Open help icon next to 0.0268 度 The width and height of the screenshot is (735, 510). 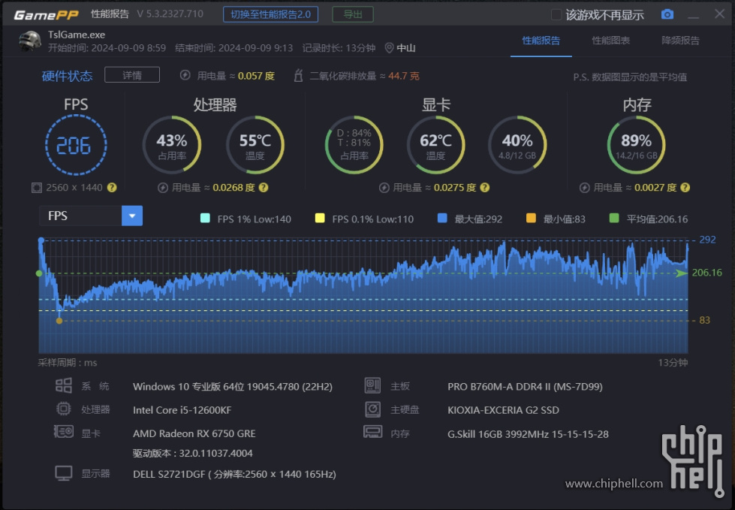[x=264, y=188]
